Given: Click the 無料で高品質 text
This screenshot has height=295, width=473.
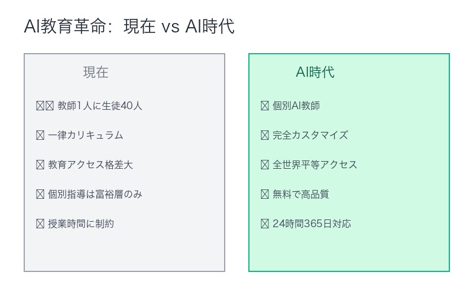Looking at the screenshot, I should pyautogui.click(x=301, y=195).
